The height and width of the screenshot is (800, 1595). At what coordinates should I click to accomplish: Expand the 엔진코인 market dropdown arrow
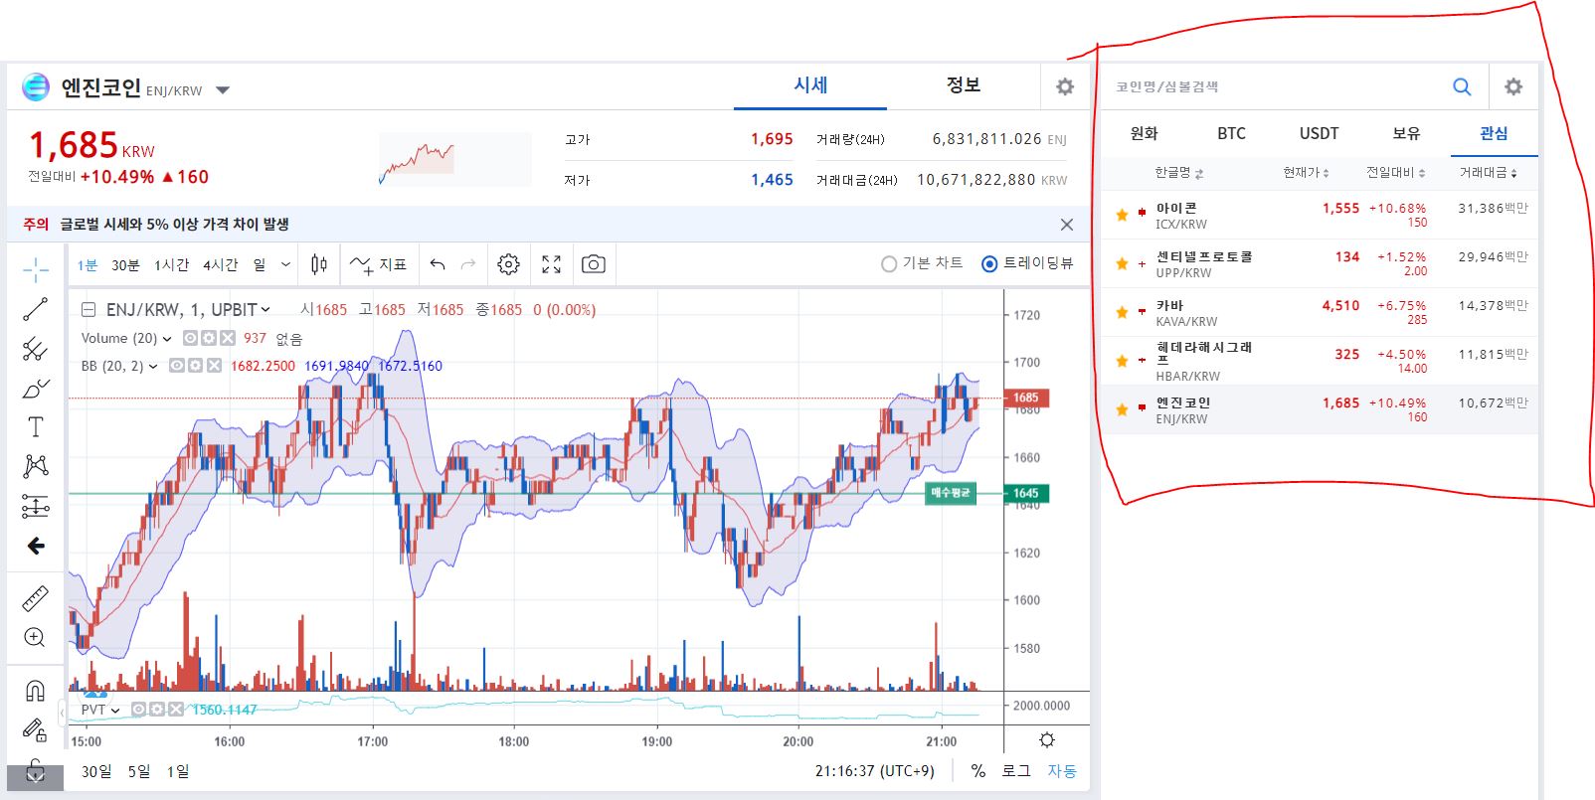[x=223, y=90]
